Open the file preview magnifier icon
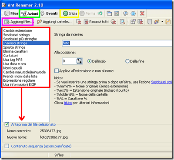 (x=123, y=22)
